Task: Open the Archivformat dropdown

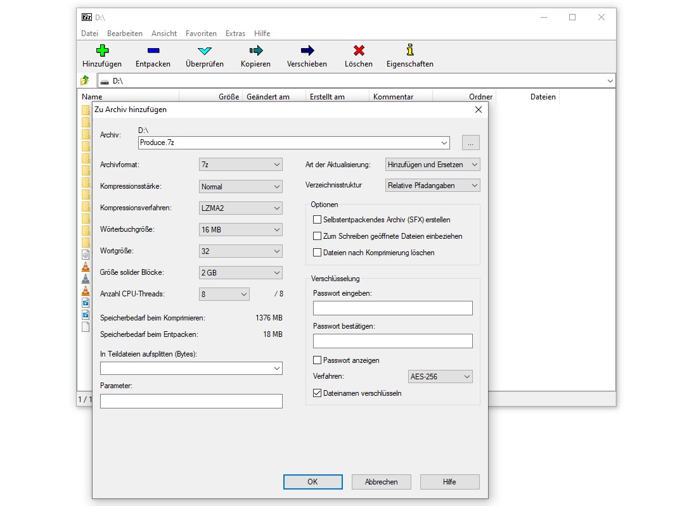Action: (241, 165)
